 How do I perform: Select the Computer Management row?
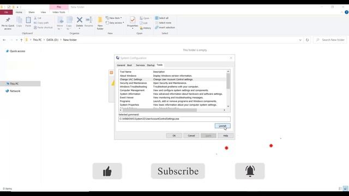click(x=172, y=90)
